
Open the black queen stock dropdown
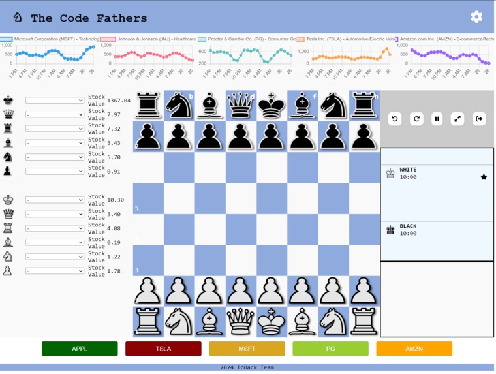pyautogui.click(x=55, y=114)
